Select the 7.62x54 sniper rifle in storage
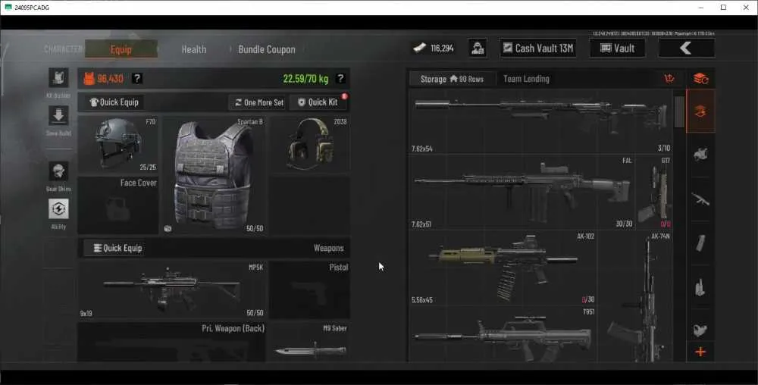 [x=541, y=122]
